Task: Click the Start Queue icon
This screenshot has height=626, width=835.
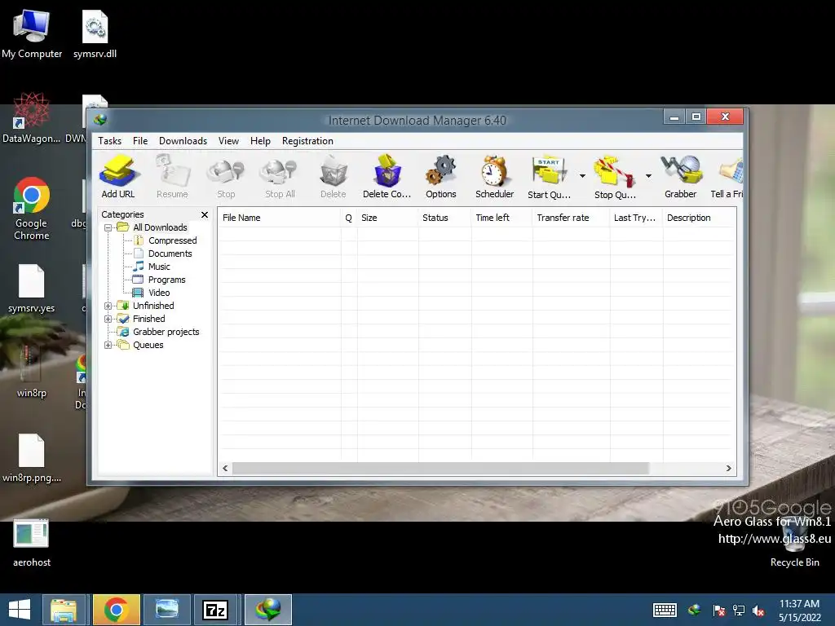Action: 549,176
